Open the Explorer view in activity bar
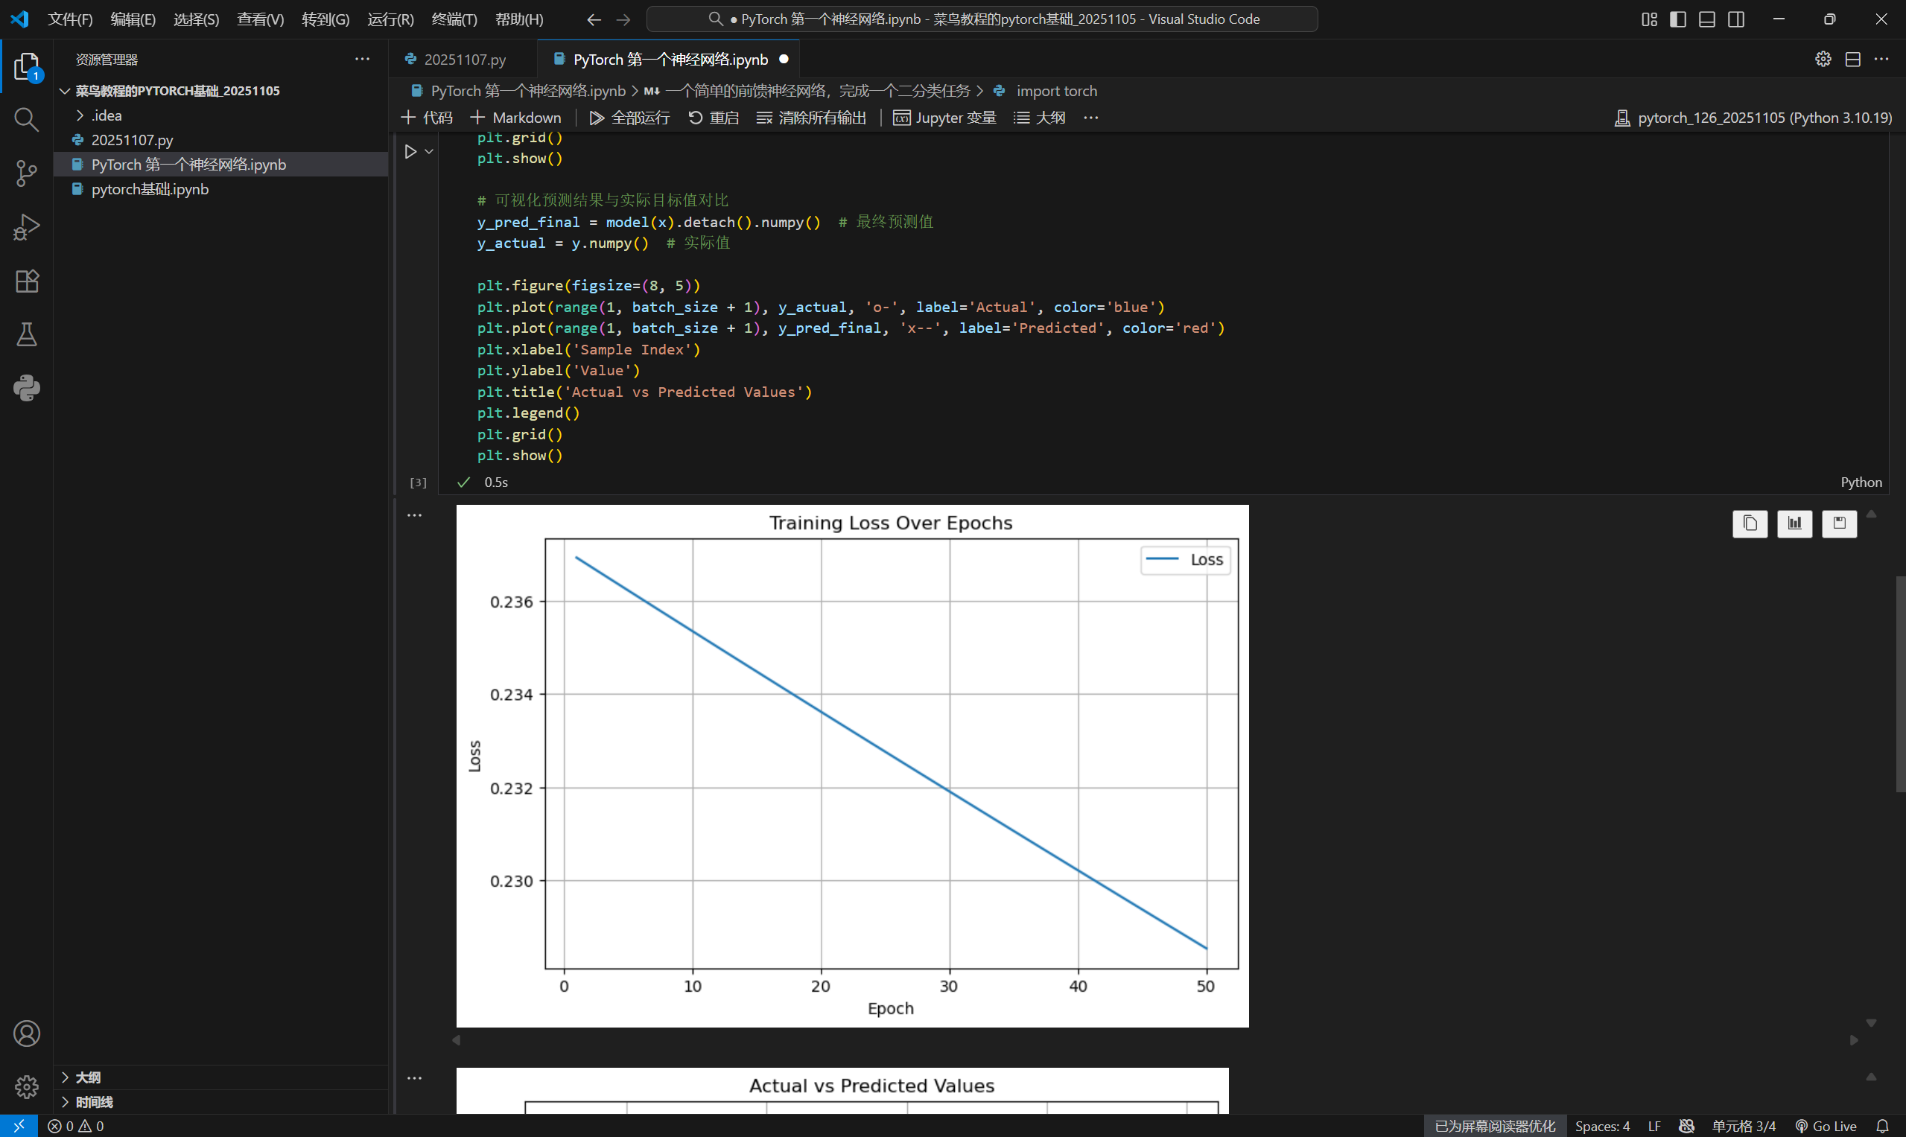The height and width of the screenshot is (1137, 1906). pyautogui.click(x=27, y=67)
